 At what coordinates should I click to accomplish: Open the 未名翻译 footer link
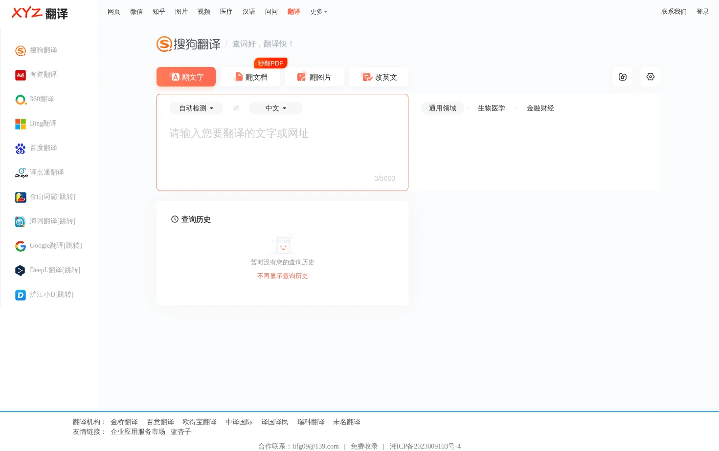[347, 422]
